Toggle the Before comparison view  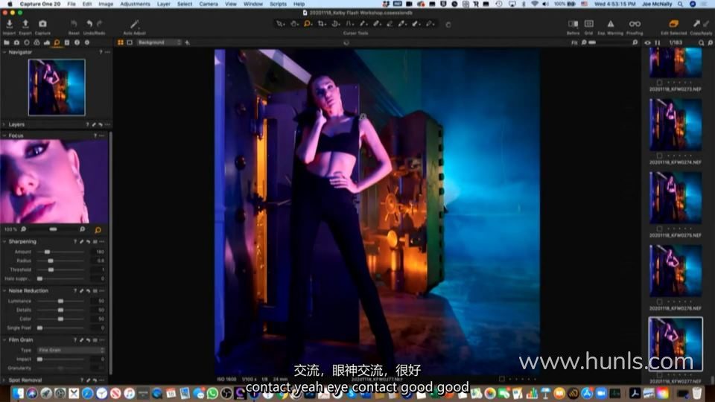(573, 24)
